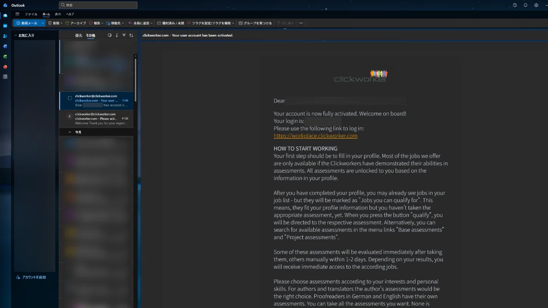The image size is (548, 308).
Task: Click アカウントを追加 add account
Action: pyautogui.click(x=31, y=277)
